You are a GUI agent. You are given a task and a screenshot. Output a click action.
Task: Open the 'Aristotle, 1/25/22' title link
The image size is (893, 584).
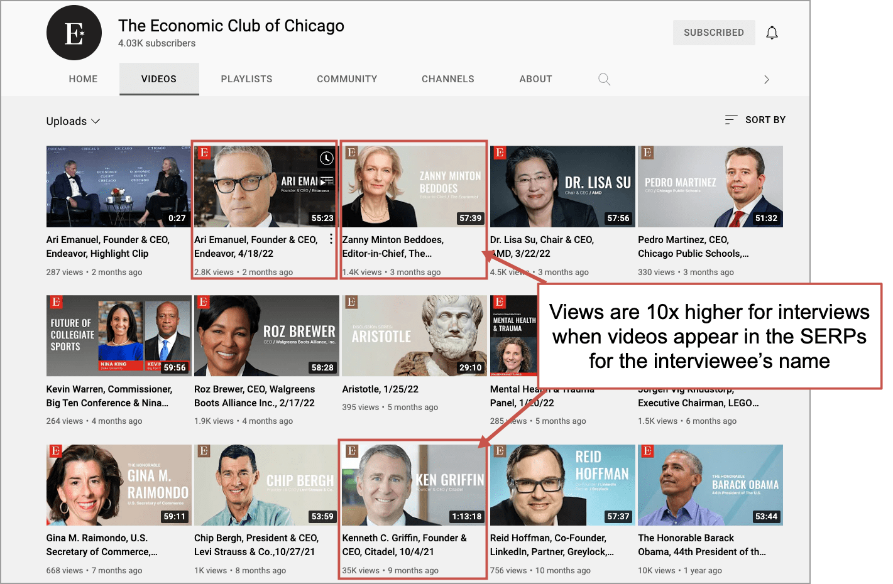point(380,389)
